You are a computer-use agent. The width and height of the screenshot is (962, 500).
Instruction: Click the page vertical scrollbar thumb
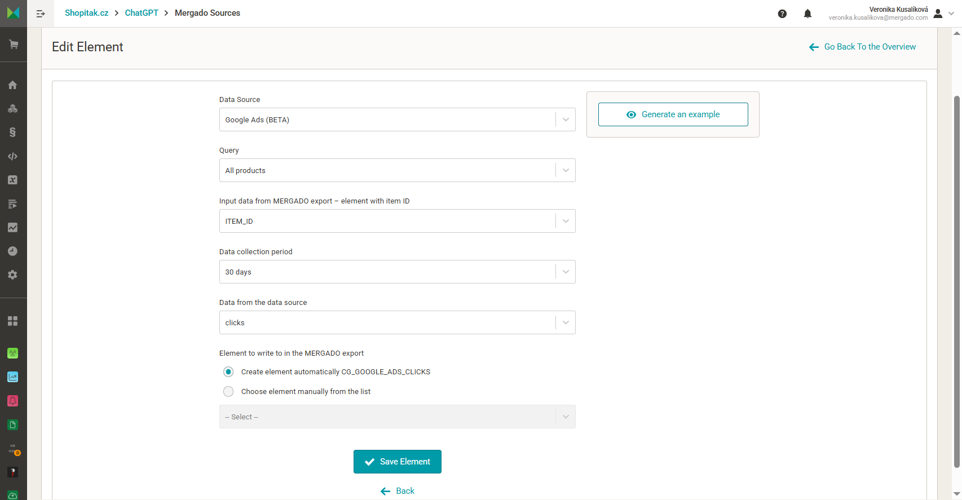[x=957, y=281]
